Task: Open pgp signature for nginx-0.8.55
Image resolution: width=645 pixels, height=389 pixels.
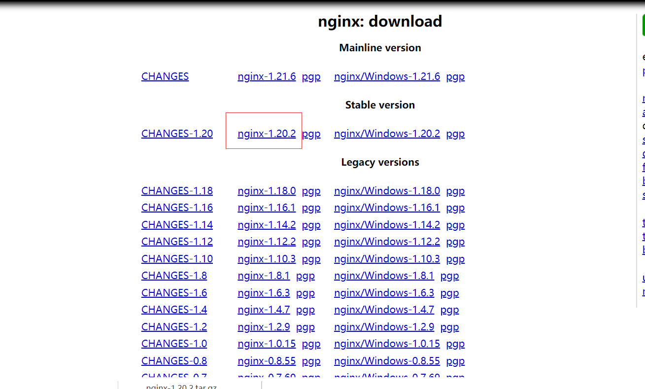Action: pyautogui.click(x=311, y=361)
